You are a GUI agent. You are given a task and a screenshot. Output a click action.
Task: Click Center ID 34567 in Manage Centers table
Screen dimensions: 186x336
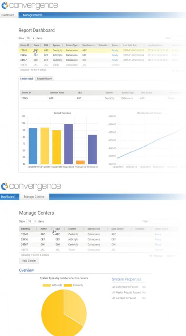coord(24,244)
